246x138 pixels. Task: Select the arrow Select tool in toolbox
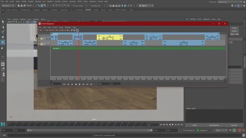[x=3, y=21]
